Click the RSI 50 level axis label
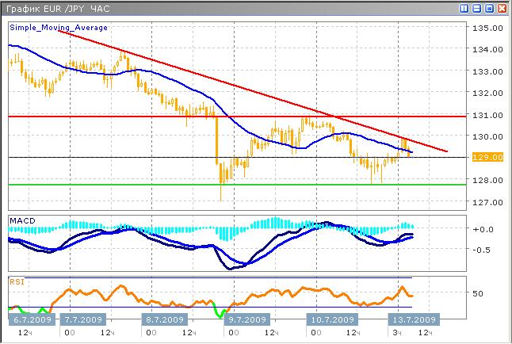The height and width of the screenshot is (344, 512). click(477, 293)
